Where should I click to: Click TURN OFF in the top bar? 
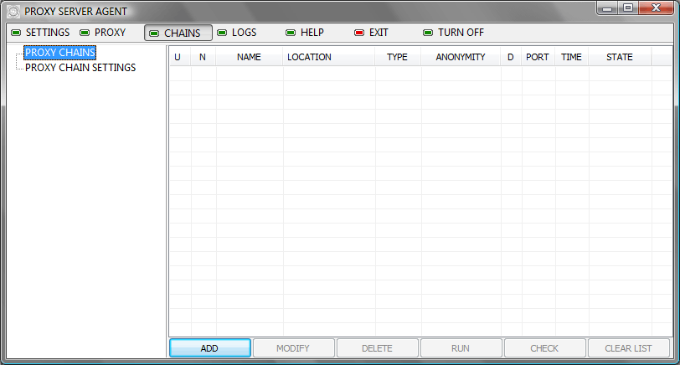[x=454, y=33]
